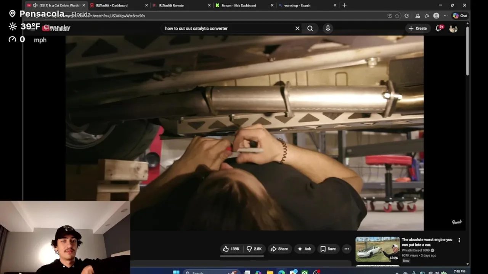Like the video (139K)
This screenshot has width=488, height=274.
point(231,249)
